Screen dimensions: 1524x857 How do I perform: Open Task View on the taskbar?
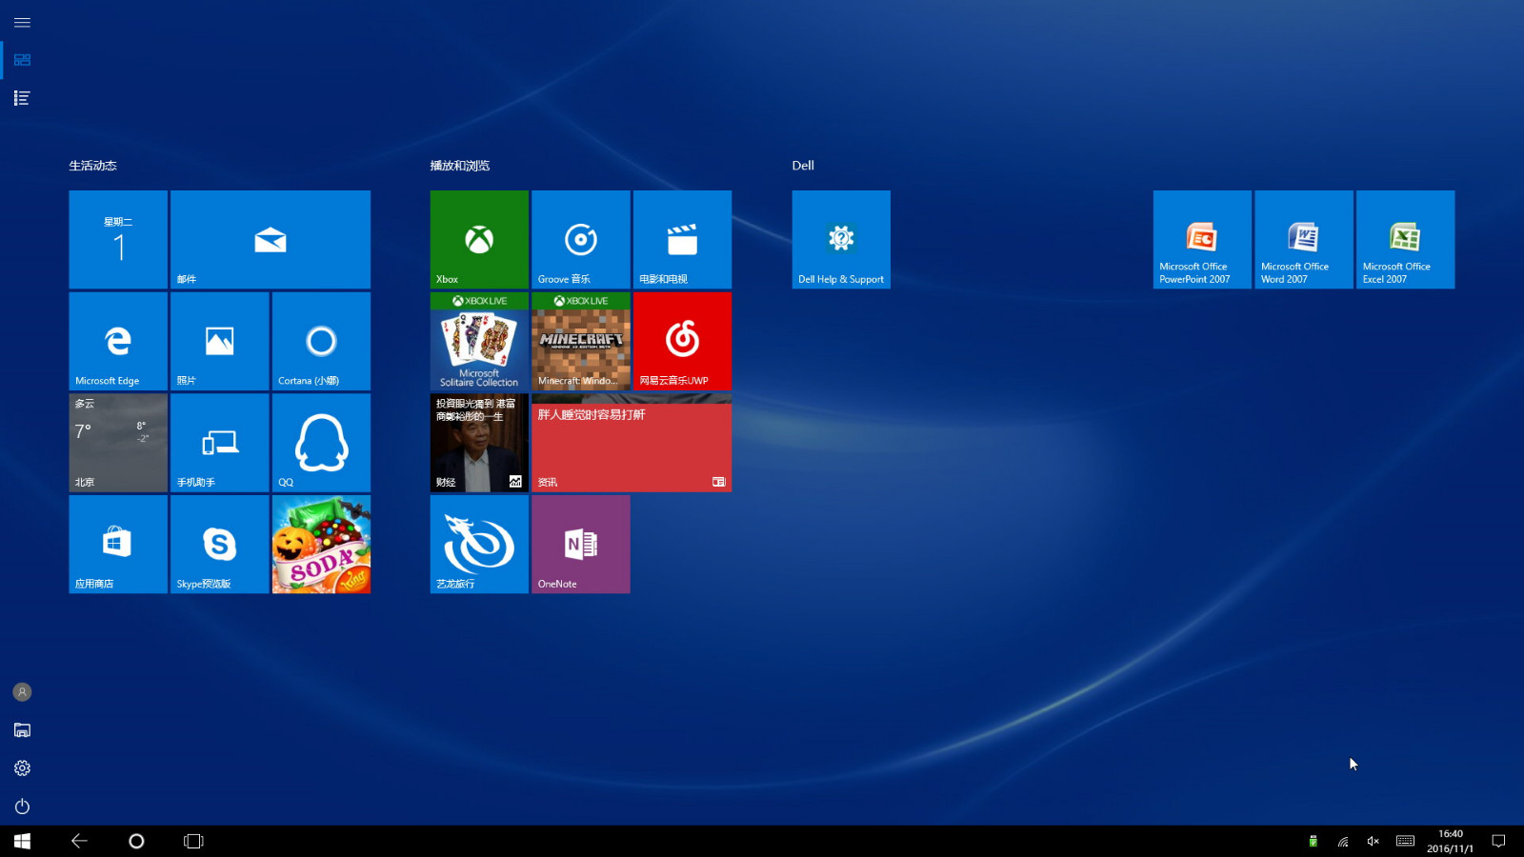pos(193,841)
